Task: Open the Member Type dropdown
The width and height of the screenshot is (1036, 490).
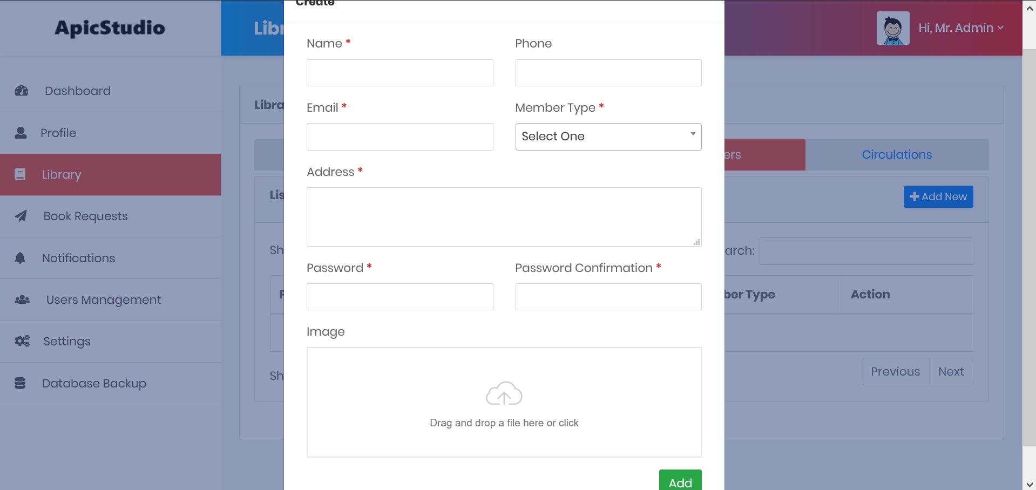Action: point(608,137)
